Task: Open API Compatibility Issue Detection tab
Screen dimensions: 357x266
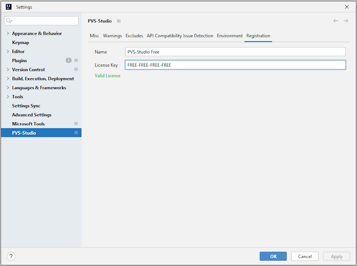Action: point(180,36)
